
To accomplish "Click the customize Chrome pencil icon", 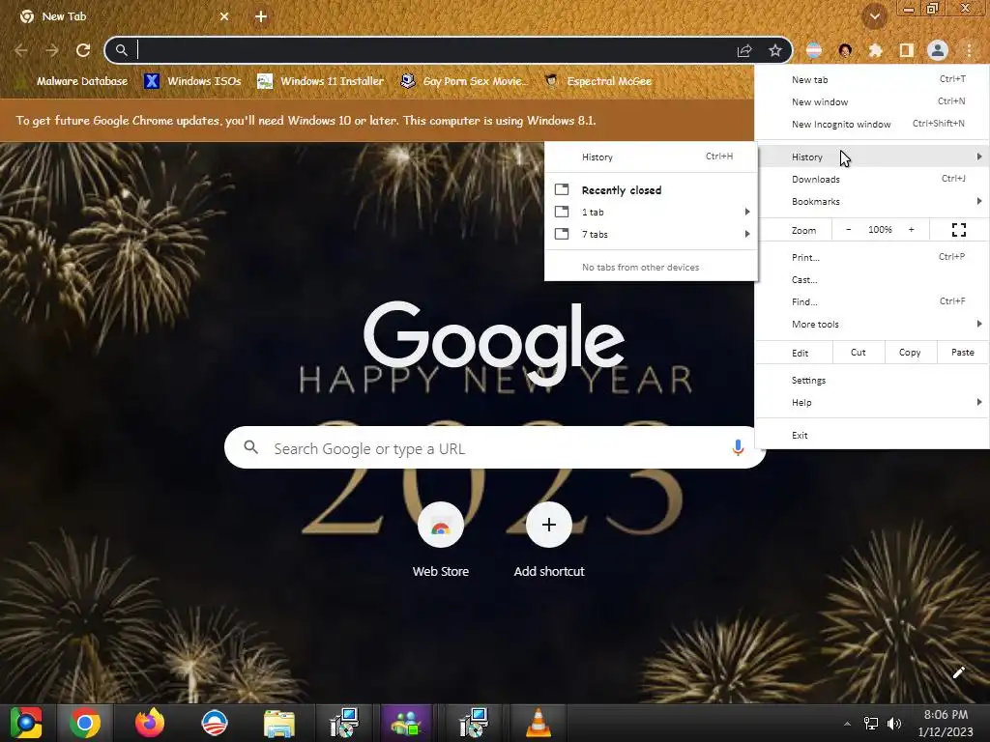I will click(x=958, y=672).
